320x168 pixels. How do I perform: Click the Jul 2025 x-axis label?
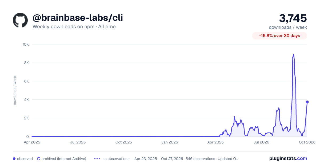pyautogui.click(x=78, y=142)
